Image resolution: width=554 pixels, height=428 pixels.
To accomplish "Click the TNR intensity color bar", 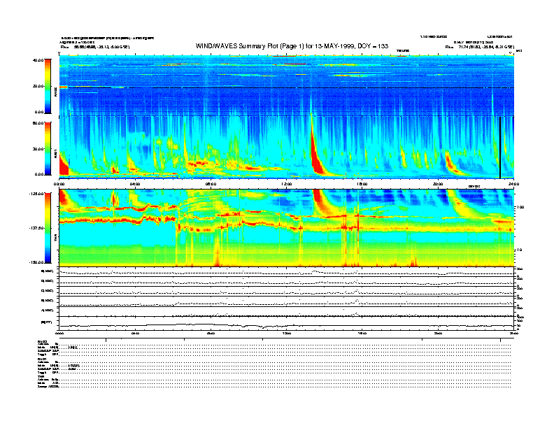I will click(x=48, y=228).
